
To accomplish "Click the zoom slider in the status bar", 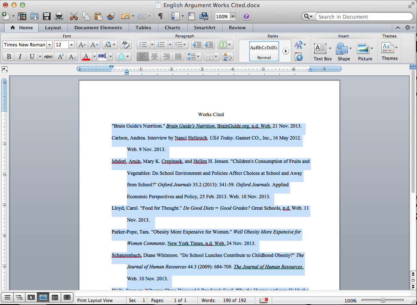I will pos(383,300).
